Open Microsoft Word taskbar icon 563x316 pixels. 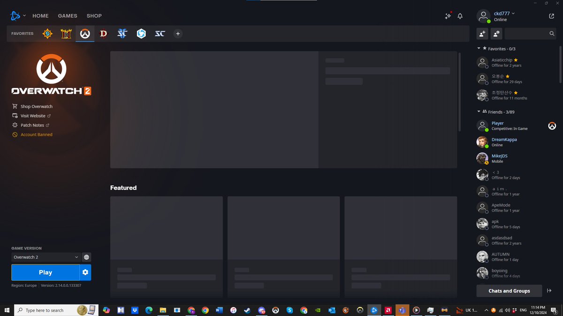(x=219, y=310)
